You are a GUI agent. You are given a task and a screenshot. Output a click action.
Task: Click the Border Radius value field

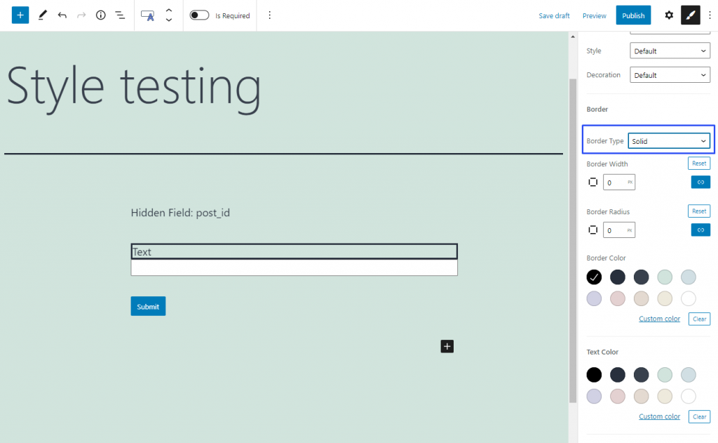click(x=618, y=230)
